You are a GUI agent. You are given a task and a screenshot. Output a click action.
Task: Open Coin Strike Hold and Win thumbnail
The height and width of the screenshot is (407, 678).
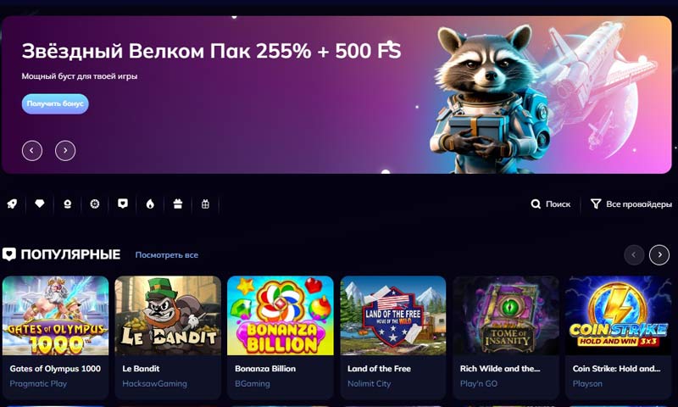click(x=619, y=315)
